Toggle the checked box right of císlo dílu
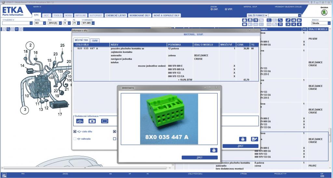The height and width of the screenshot is (178, 333). [114, 131]
